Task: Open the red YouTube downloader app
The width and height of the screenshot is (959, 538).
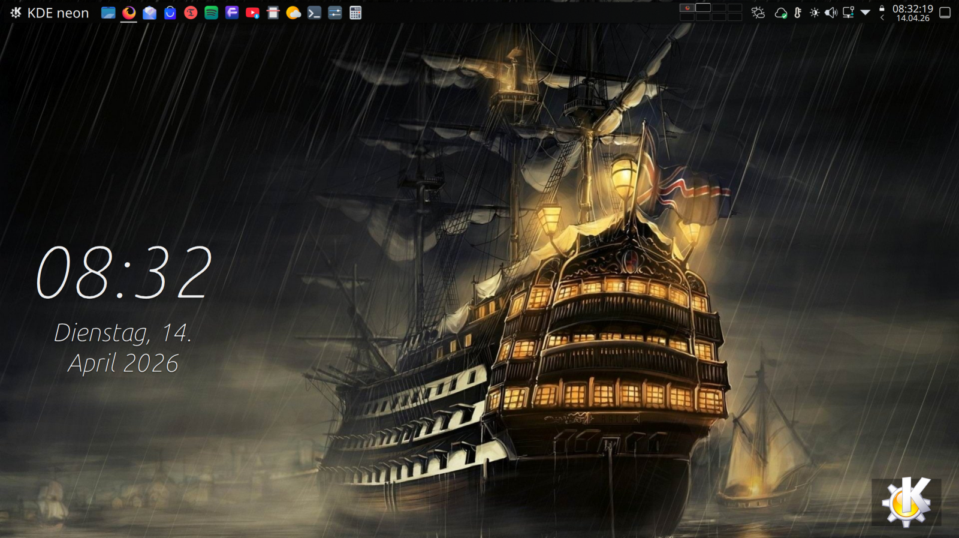Action: (252, 13)
